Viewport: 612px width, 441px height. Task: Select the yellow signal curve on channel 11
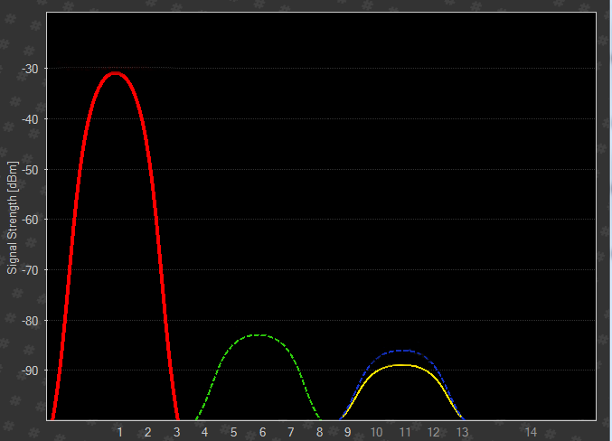pos(402,365)
